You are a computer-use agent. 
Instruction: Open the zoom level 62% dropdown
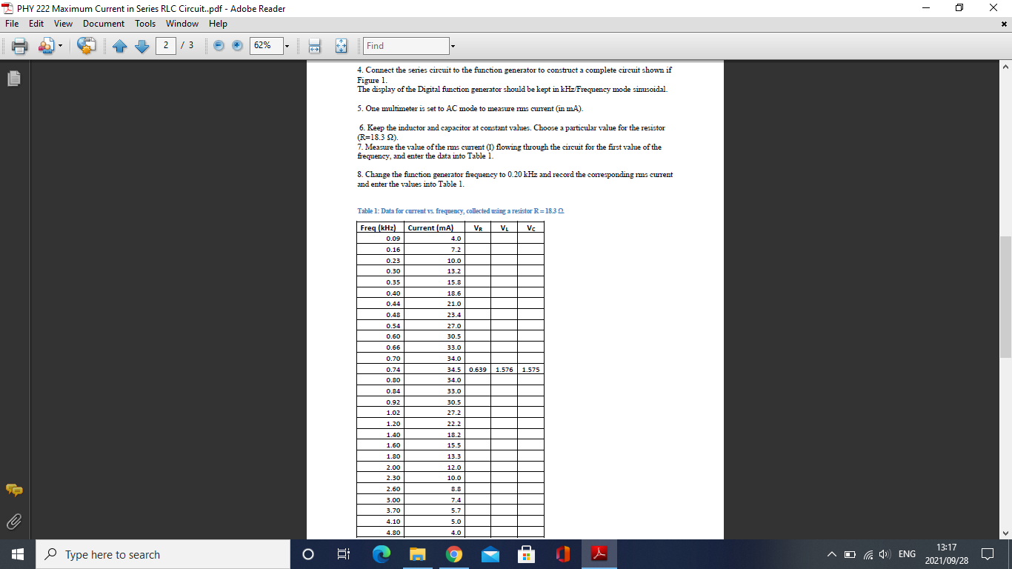pyautogui.click(x=287, y=46)
